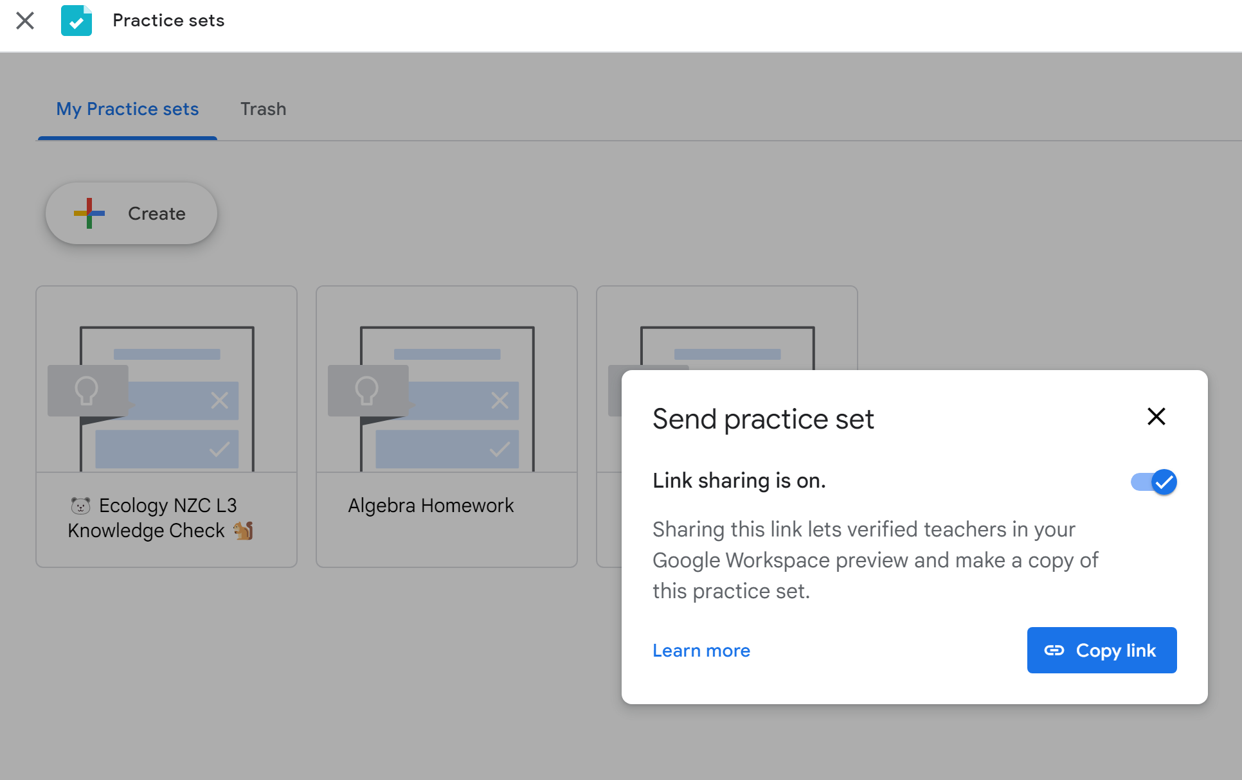Open the Trash tab

[263, 109]
